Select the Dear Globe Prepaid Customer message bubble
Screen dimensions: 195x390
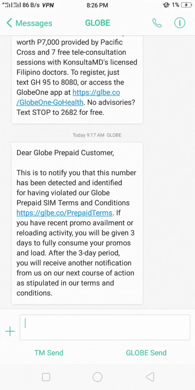(77, 223)
